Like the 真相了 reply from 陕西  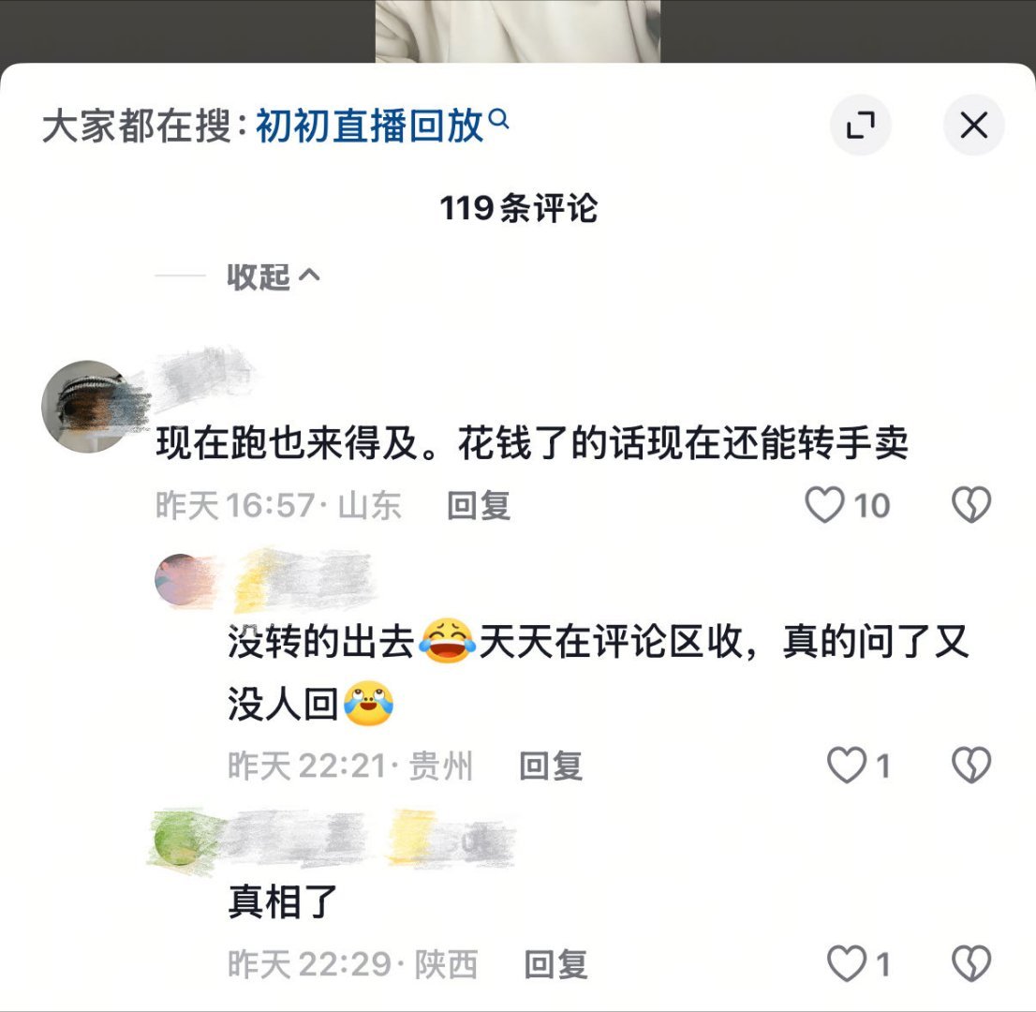tap(847, 964)
